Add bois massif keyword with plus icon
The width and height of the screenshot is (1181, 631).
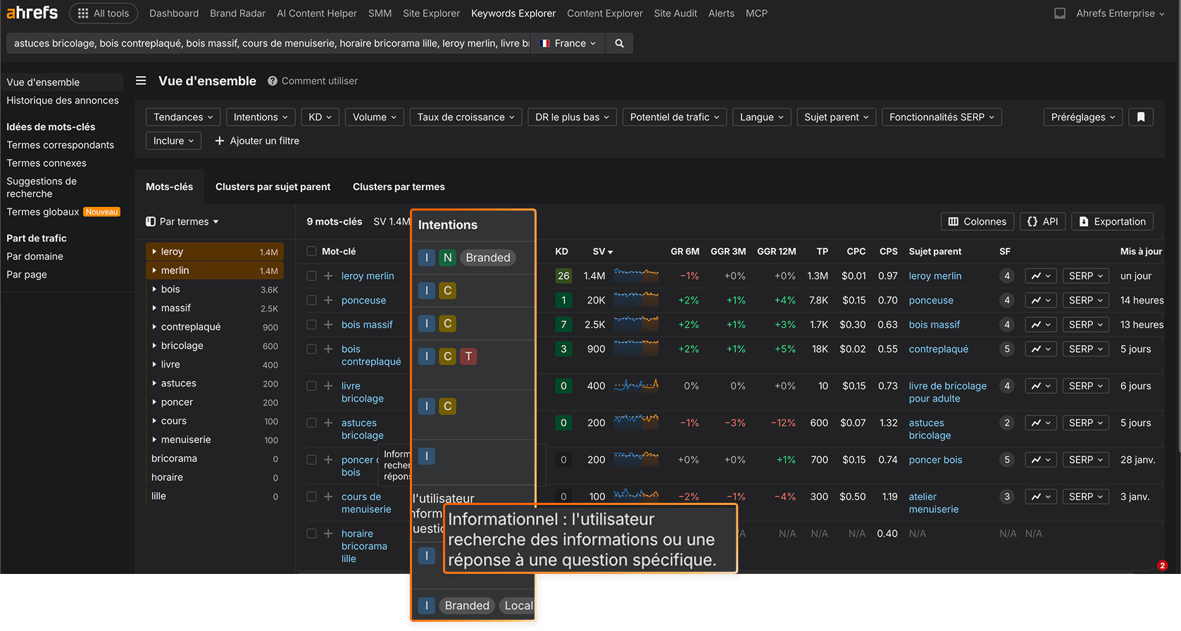328,325
